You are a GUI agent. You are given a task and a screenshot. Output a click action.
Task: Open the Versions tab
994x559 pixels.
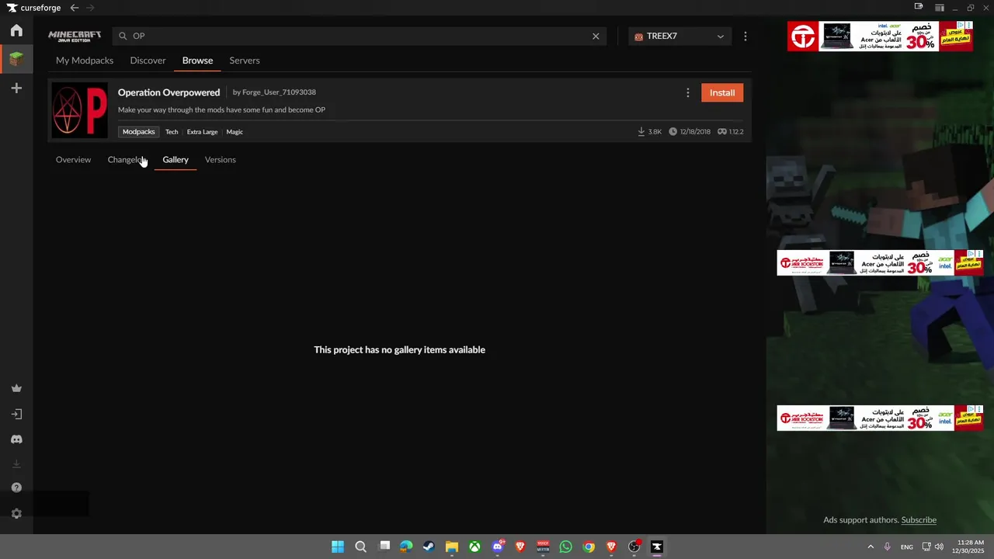point(220,160)
